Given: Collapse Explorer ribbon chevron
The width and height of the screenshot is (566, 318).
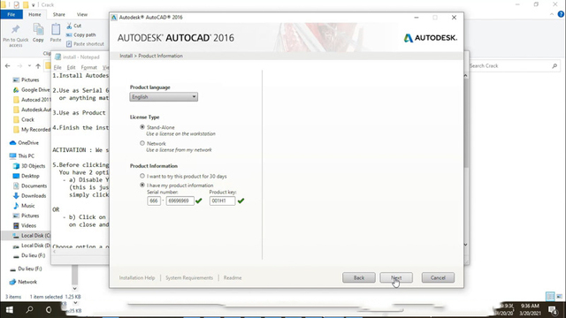Looking at the screenshot, I should [552, 14].
